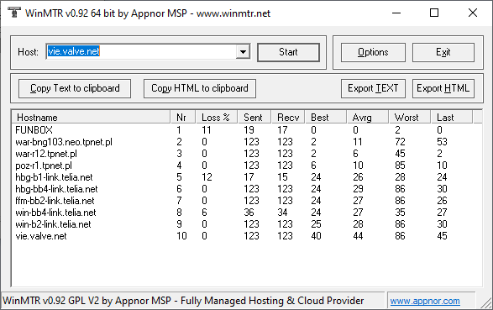Start the trace with the Start button
The width and height of the screenshot is (493, 310).
pos(288,52)
